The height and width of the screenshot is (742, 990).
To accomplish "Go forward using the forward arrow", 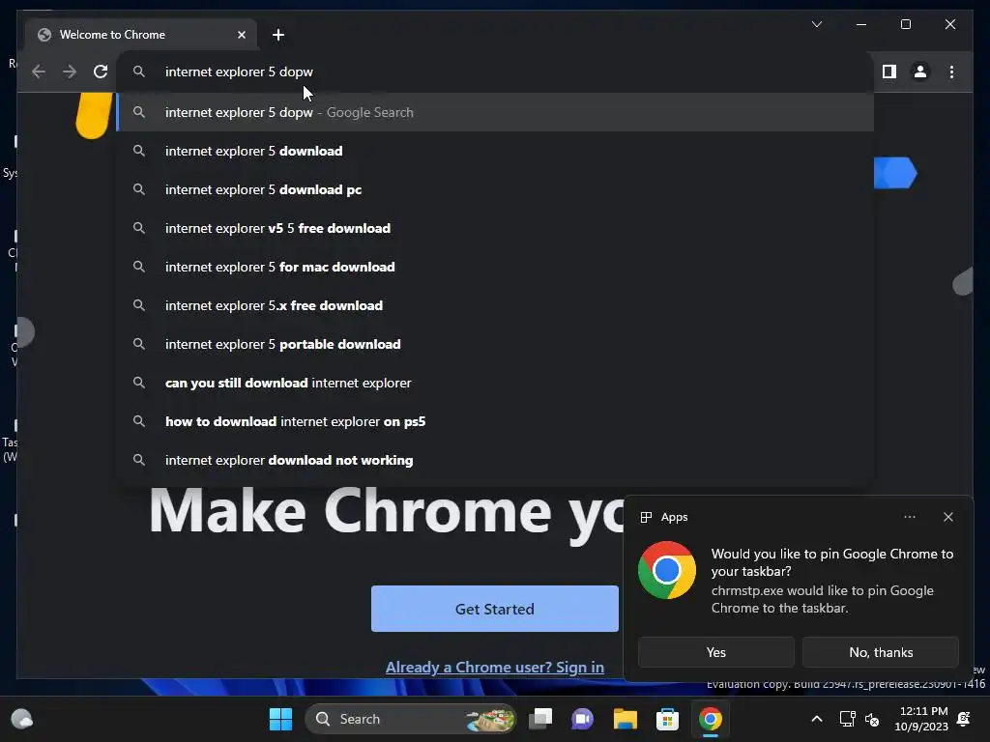I will (70, 71).
